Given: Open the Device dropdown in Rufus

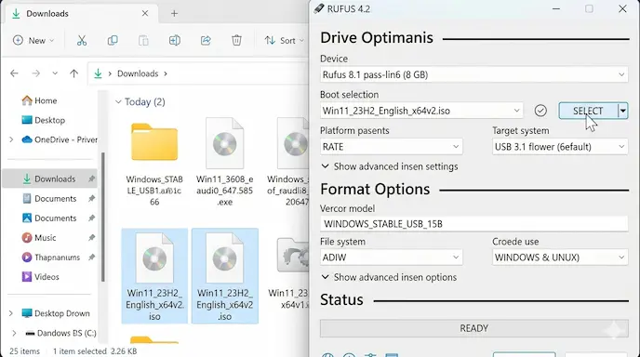Looking at the screenshot, I should [x=473, y=74].
